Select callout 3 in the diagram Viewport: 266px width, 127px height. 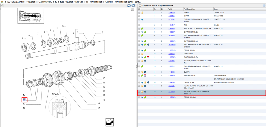[x=102, y=32]
